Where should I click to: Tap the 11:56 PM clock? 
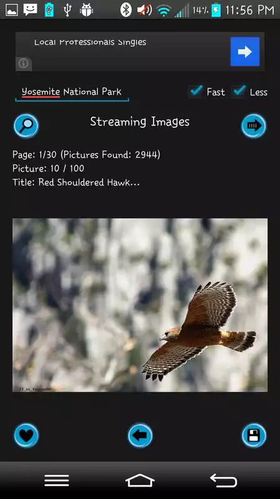pos(250,11)
